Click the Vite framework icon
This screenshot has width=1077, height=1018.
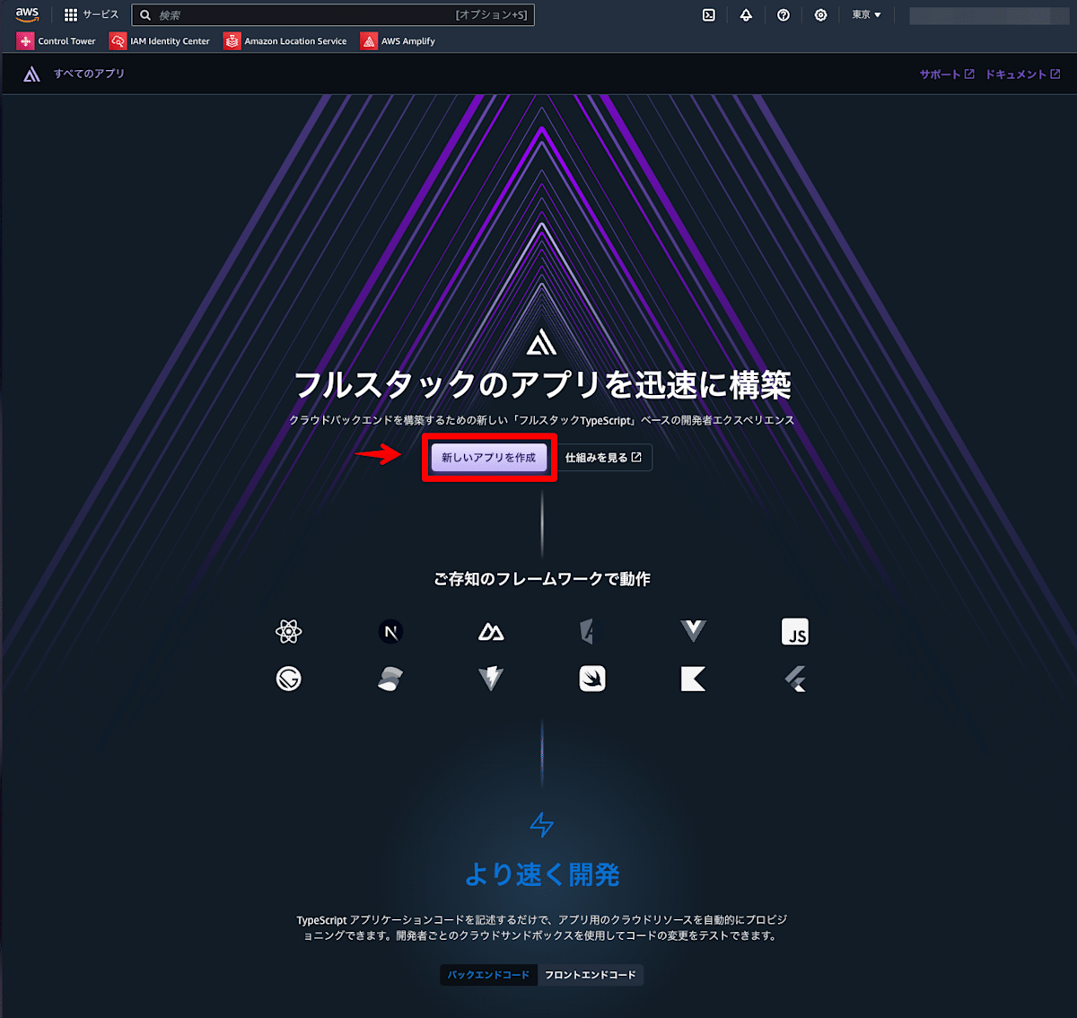point(491,679)
